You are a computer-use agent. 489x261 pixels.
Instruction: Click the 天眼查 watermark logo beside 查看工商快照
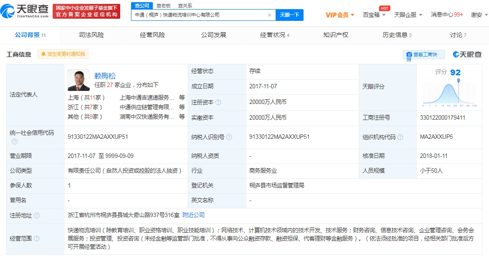click(467, 54)
